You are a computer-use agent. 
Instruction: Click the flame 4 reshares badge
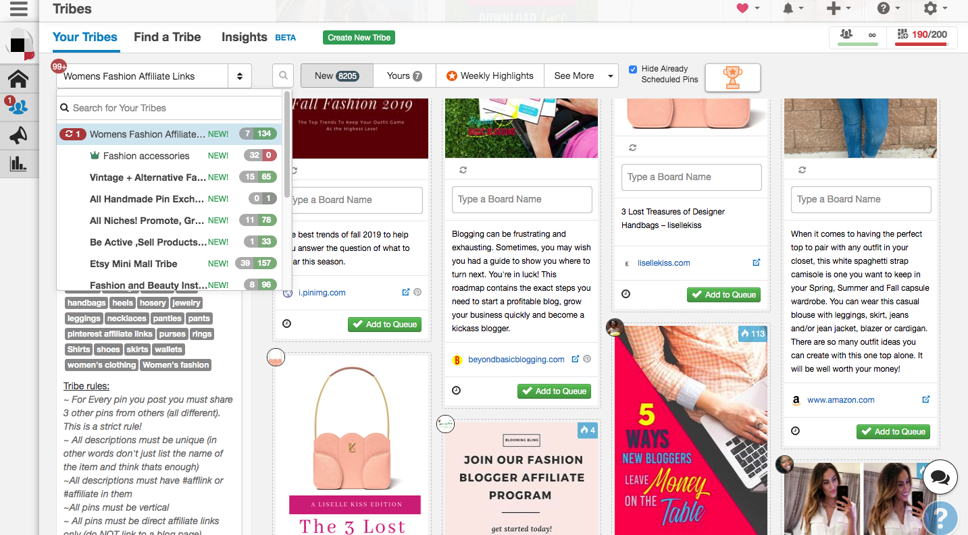588,430
